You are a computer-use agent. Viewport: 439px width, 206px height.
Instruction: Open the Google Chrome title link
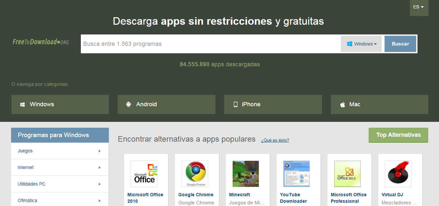[196, 195]
